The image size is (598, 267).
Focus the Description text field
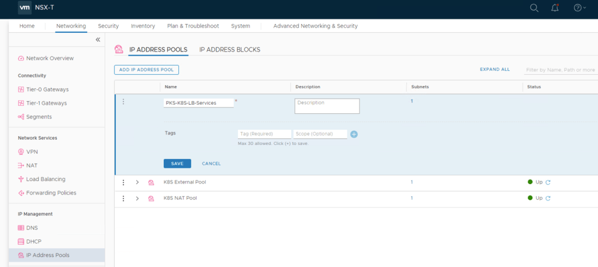327,106
